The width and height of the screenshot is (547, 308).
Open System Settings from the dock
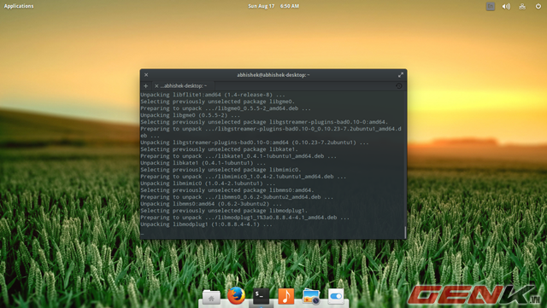pyautogui.click(x=336, y=296)
